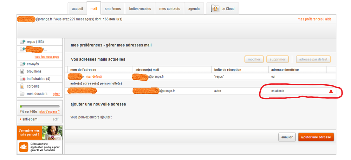Click the tous les messages link
351x160 pixels.
pos(46,57)
